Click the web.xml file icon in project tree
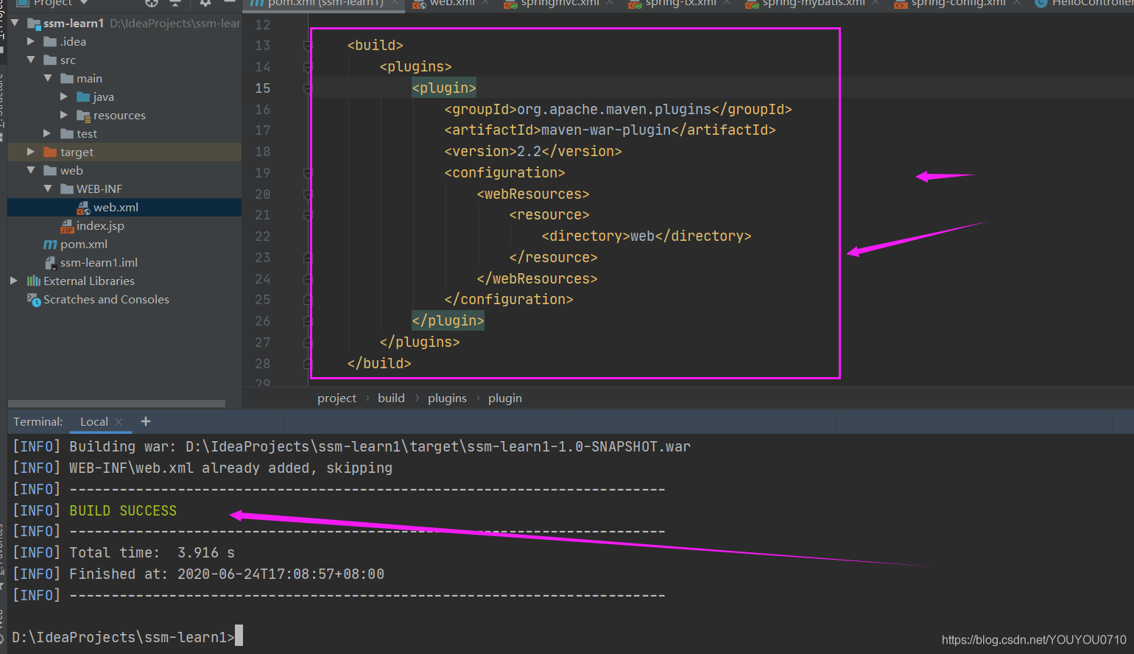1134x654 pixels. pyautogui.click(x=83, y=208)
